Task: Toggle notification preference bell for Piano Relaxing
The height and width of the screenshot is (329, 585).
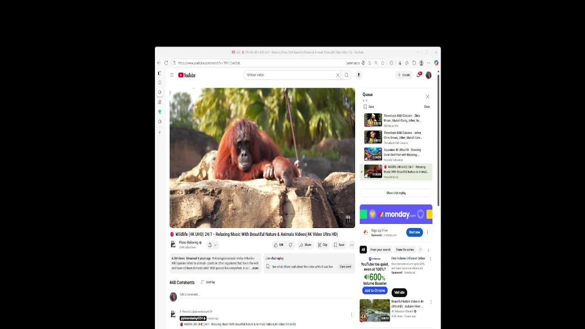Action: point(212,245)
